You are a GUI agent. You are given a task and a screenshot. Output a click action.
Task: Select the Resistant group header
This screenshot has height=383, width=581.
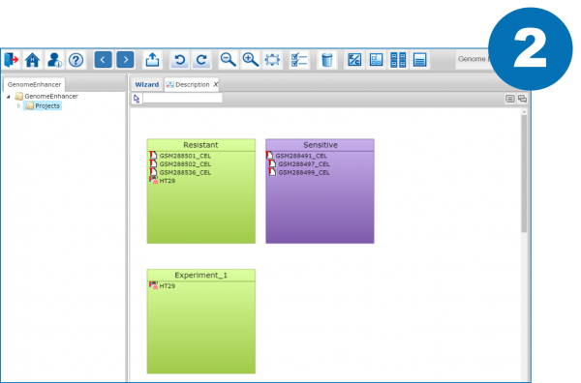tap(200, 145)
